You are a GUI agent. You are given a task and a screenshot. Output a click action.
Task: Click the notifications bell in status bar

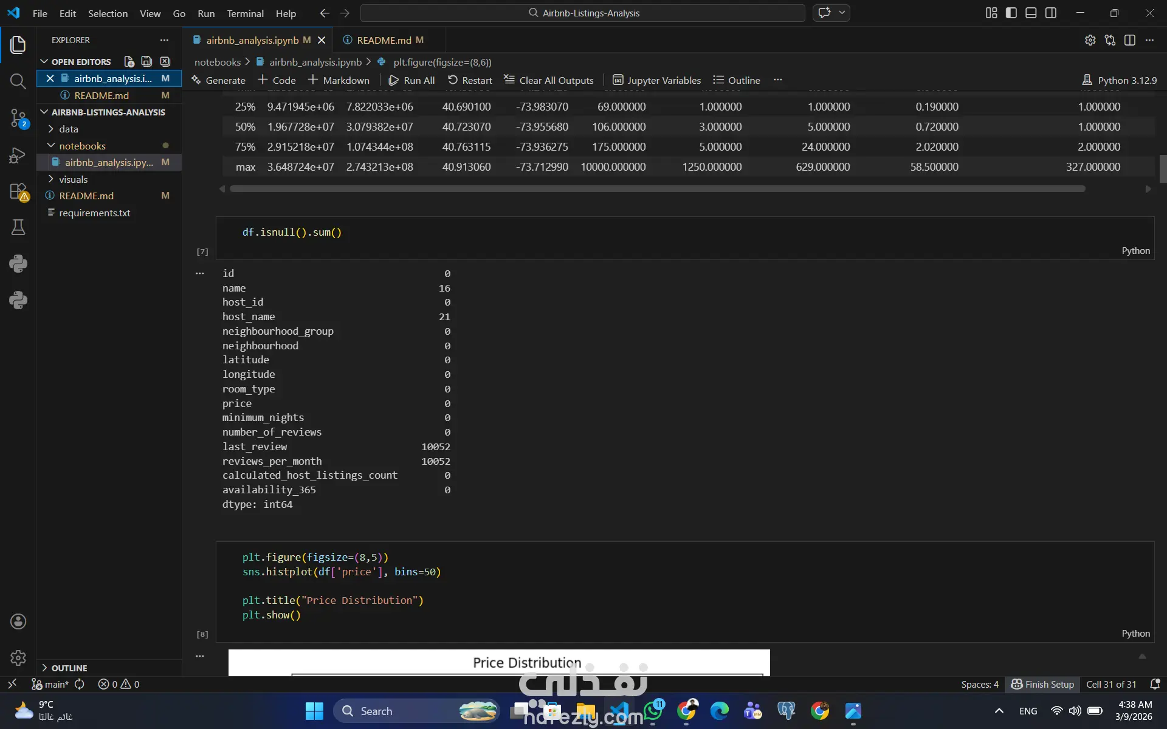click(x=1155, y=684)
